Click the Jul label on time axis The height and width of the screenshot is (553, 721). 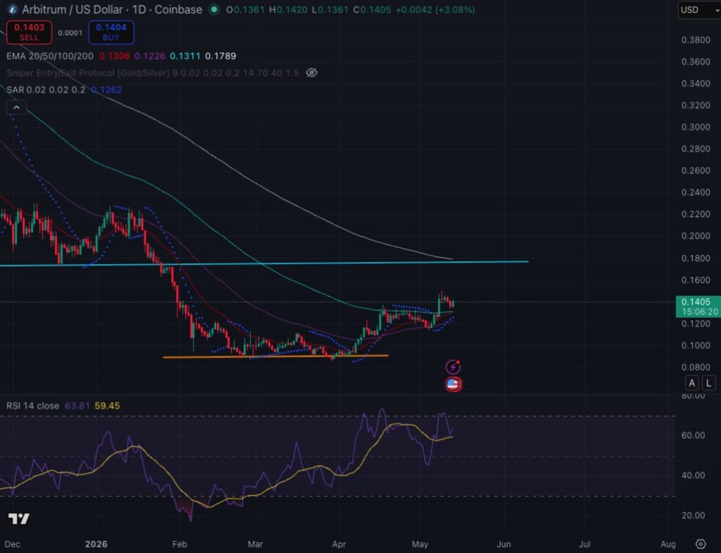point(584,545)
